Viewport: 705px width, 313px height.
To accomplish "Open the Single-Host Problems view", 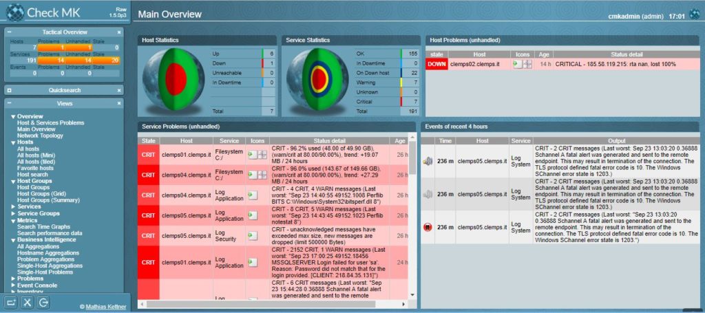I will click(x=45, y=272).
